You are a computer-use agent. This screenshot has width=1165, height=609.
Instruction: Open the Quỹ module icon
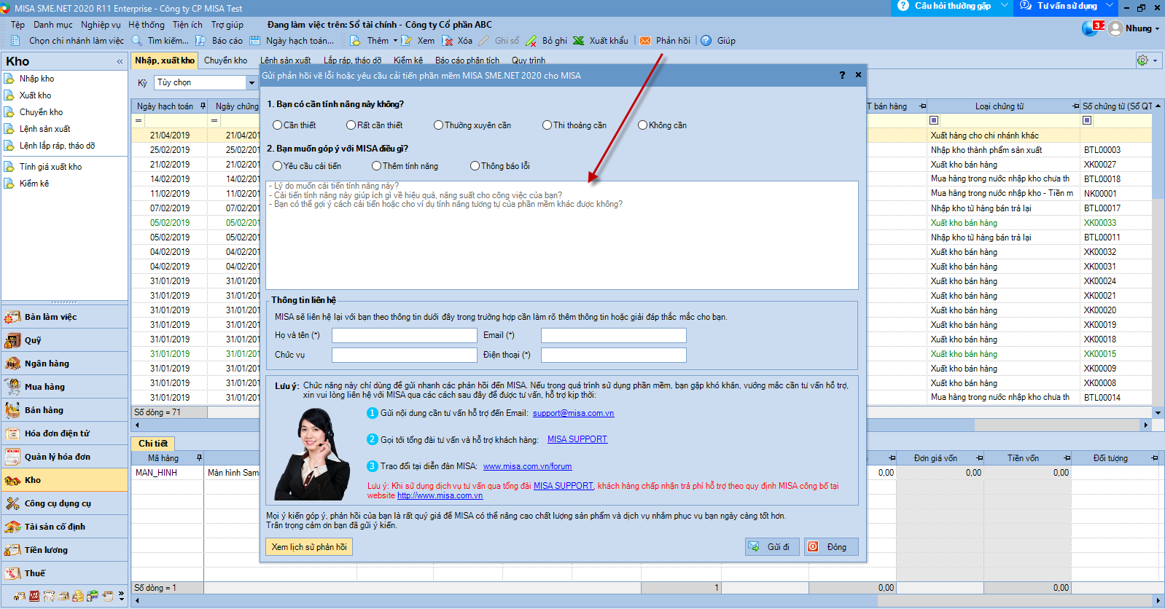click(12, 340)
